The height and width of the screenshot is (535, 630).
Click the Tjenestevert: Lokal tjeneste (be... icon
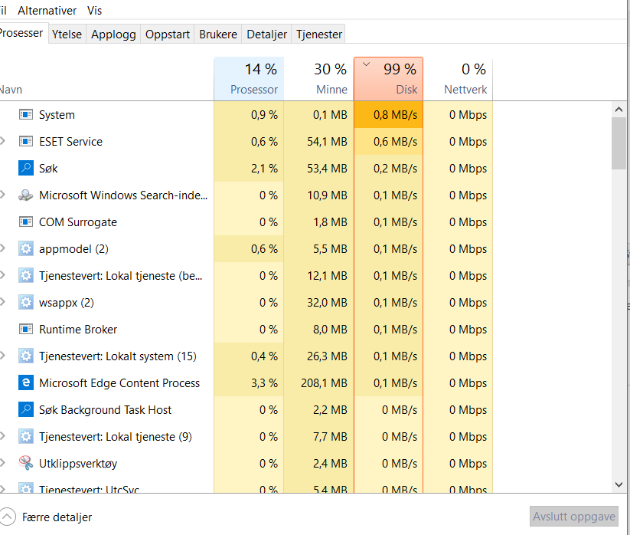point(26,275)
